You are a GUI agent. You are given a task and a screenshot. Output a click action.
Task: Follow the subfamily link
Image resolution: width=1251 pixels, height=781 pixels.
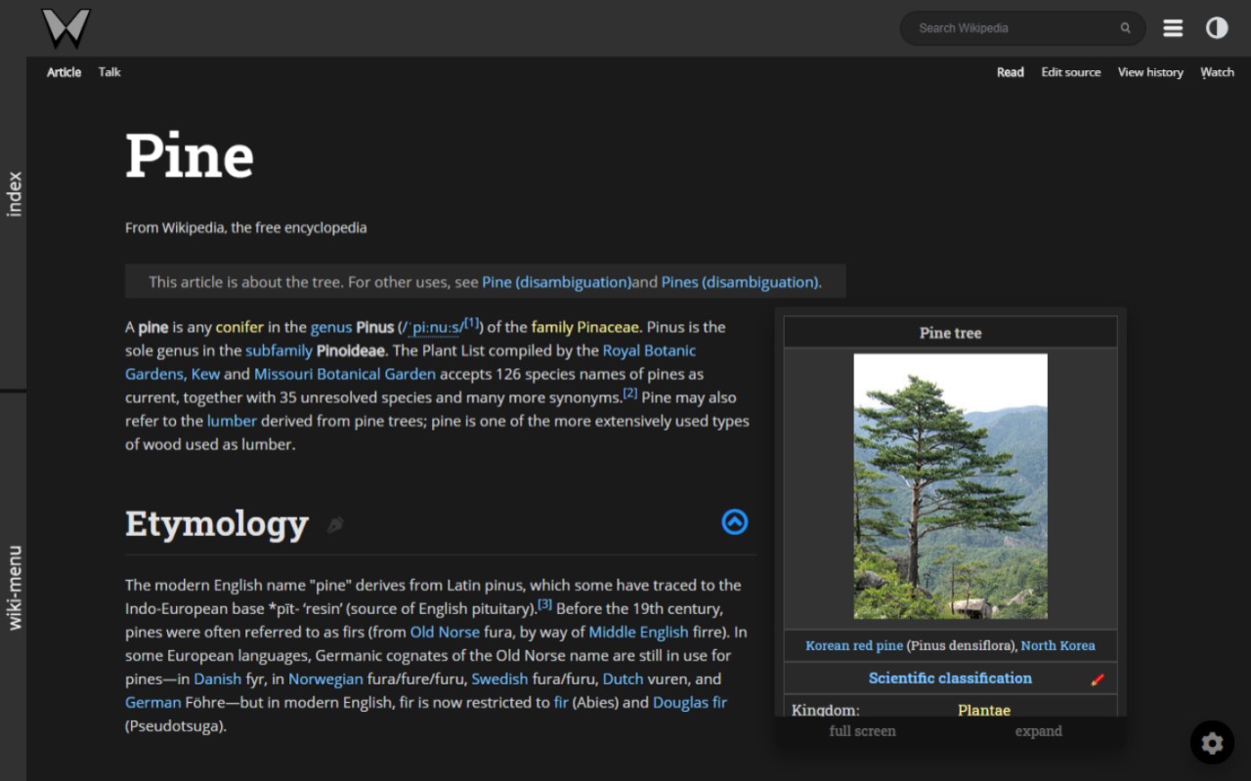pos(279,350)
